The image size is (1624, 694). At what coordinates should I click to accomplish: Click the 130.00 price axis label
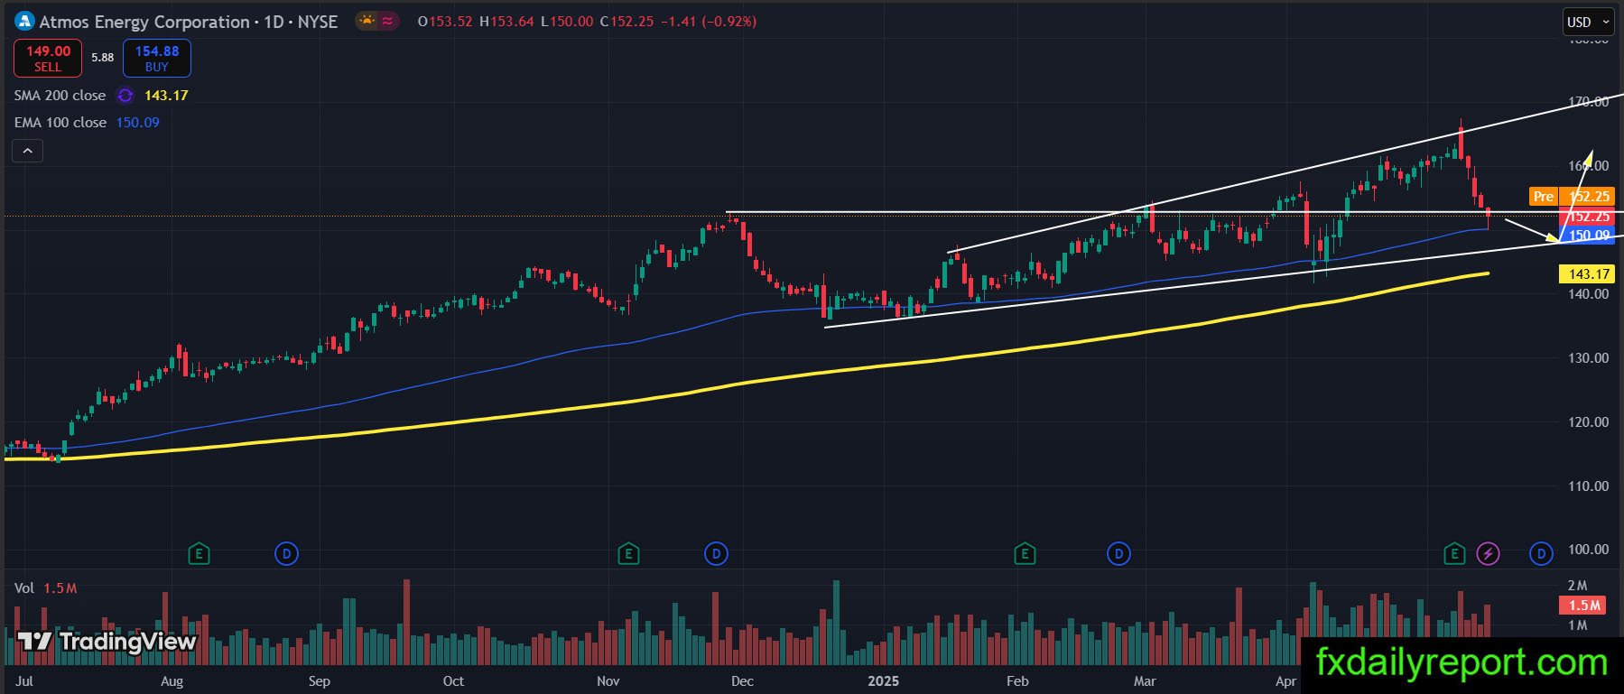coord(1588,358)
